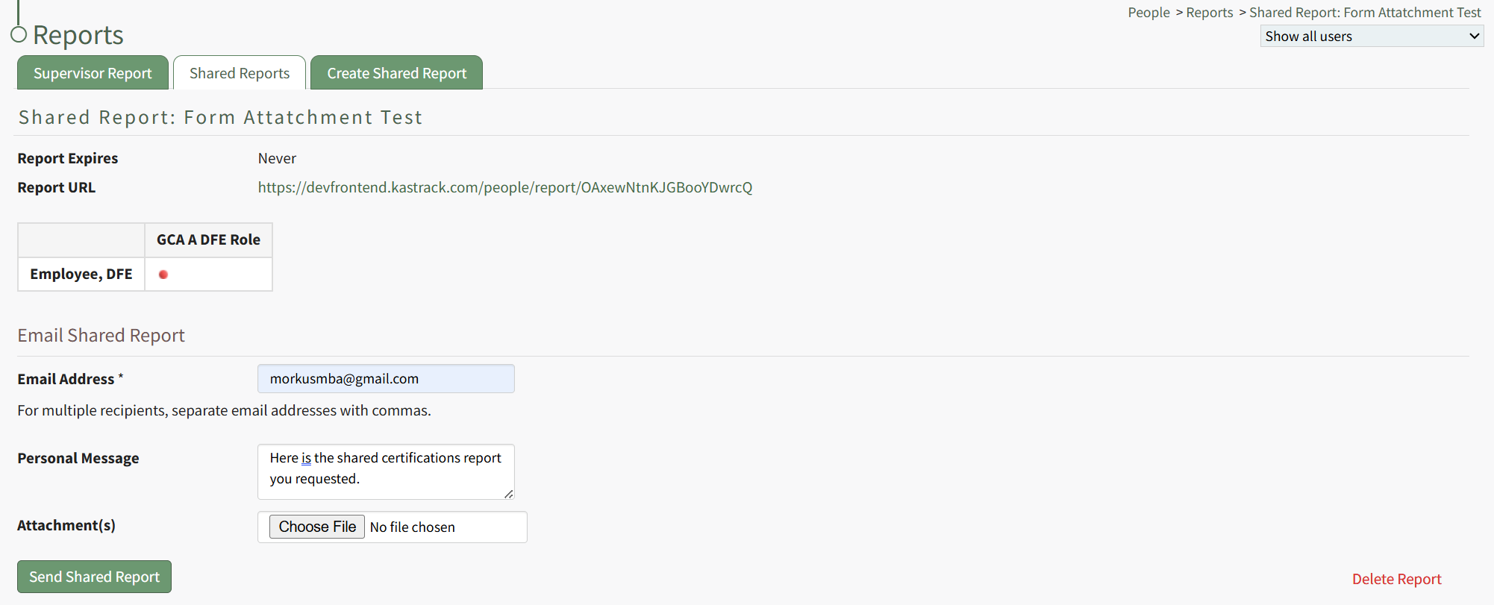The width and height of the screenshot is (1494, 605).
Task: Click the red status dot for Employee, DFE
Action: 163,275
